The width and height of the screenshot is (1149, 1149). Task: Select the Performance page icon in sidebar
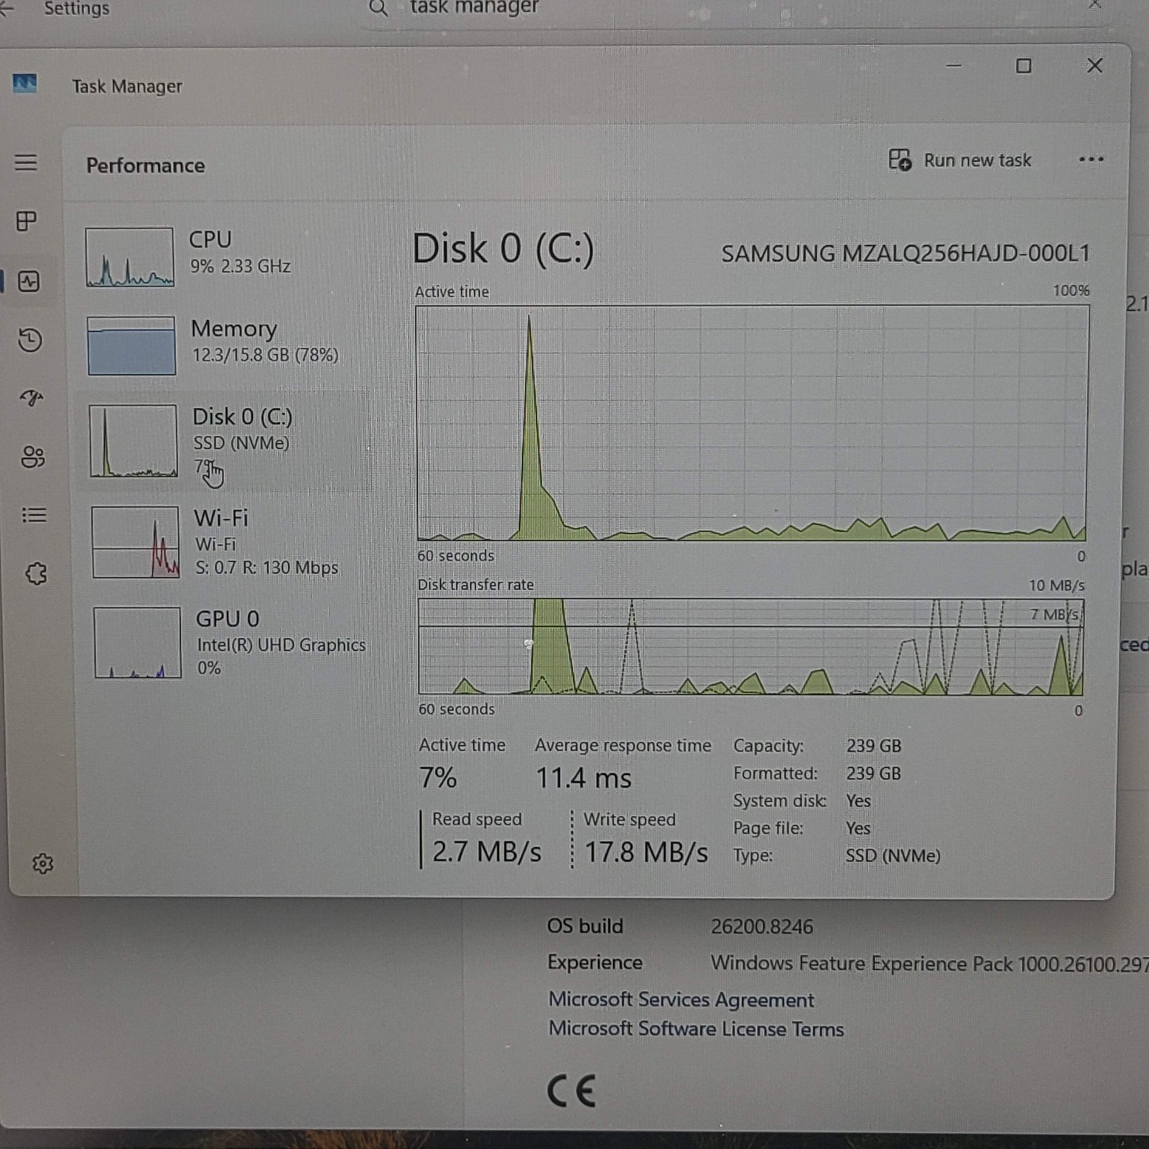click(x=29, y=282)
